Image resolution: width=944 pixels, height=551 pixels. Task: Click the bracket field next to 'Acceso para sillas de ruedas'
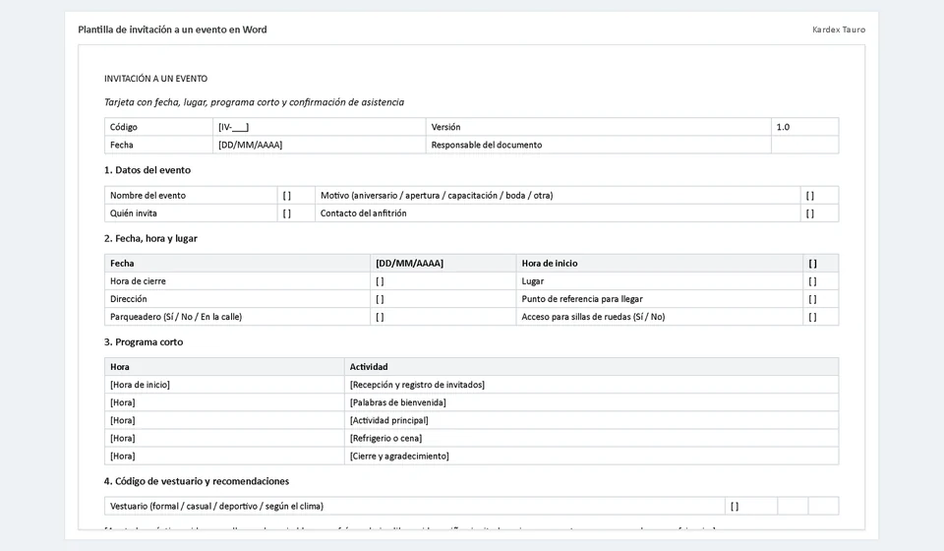click(820, 317)
